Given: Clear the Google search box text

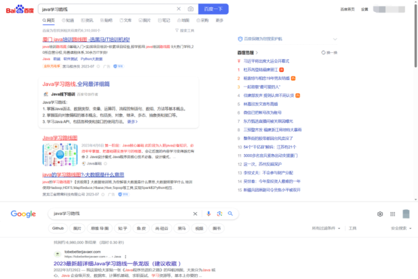Looking at the screenshot, I should coord(195,213).
